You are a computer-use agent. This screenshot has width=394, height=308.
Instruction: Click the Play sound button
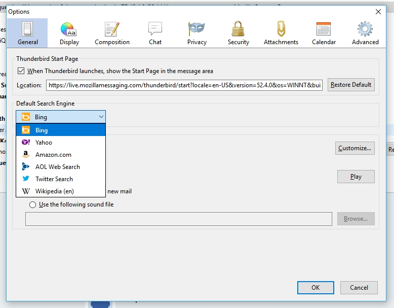356,177
